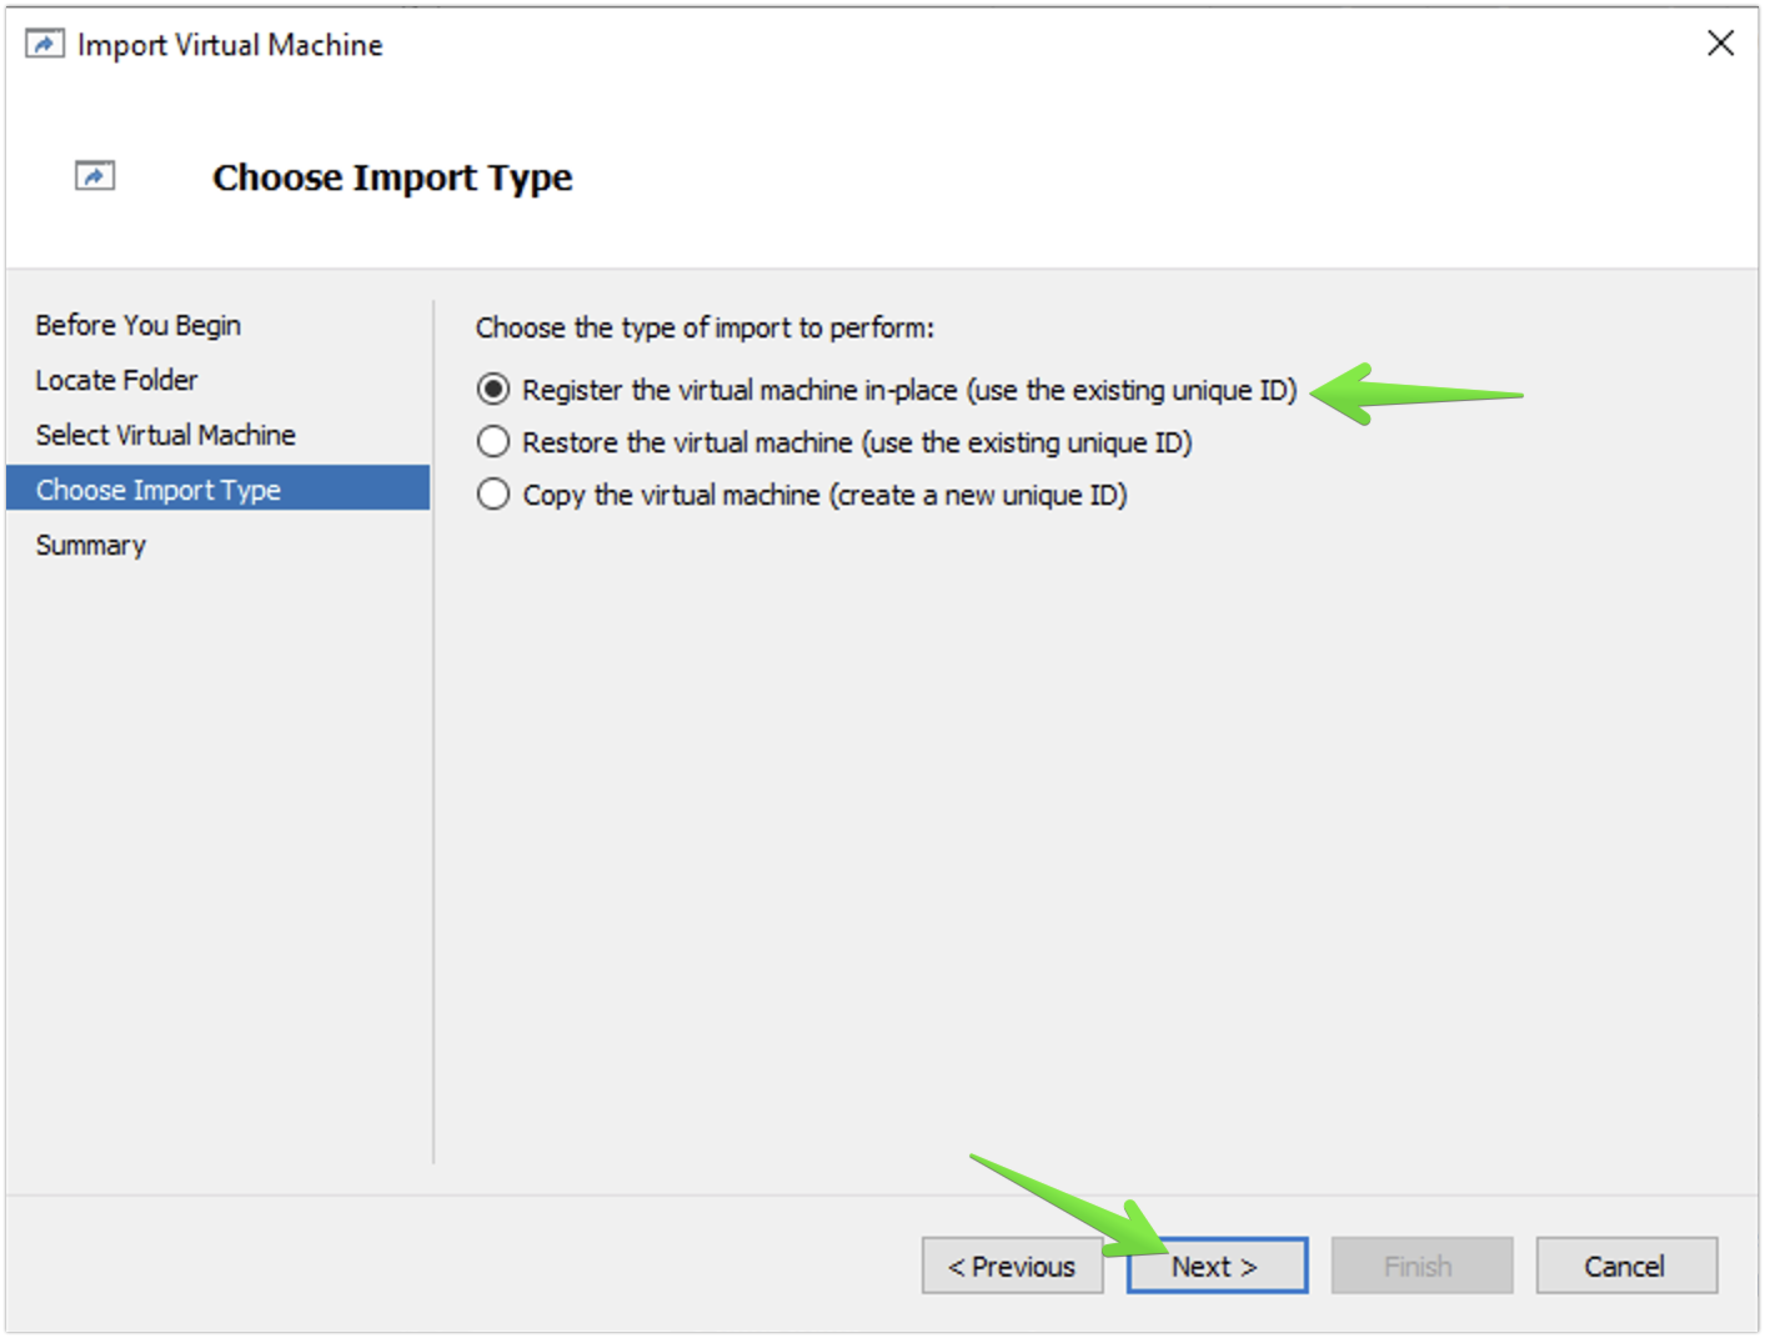Go back with the Previous button
1765x1338 pixels.
[1012, 1266]
